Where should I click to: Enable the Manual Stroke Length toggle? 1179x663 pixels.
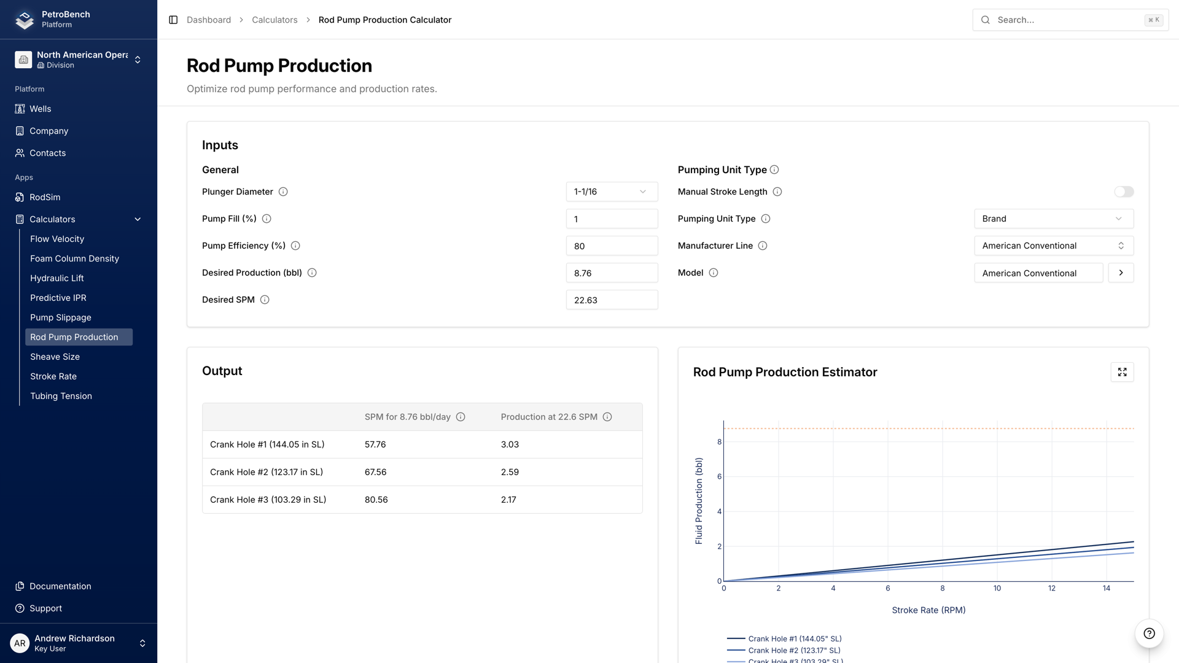[1124, 192]
